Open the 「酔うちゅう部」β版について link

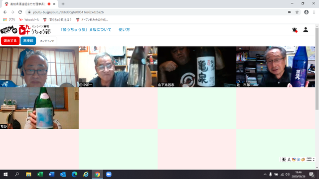[86, 30]
